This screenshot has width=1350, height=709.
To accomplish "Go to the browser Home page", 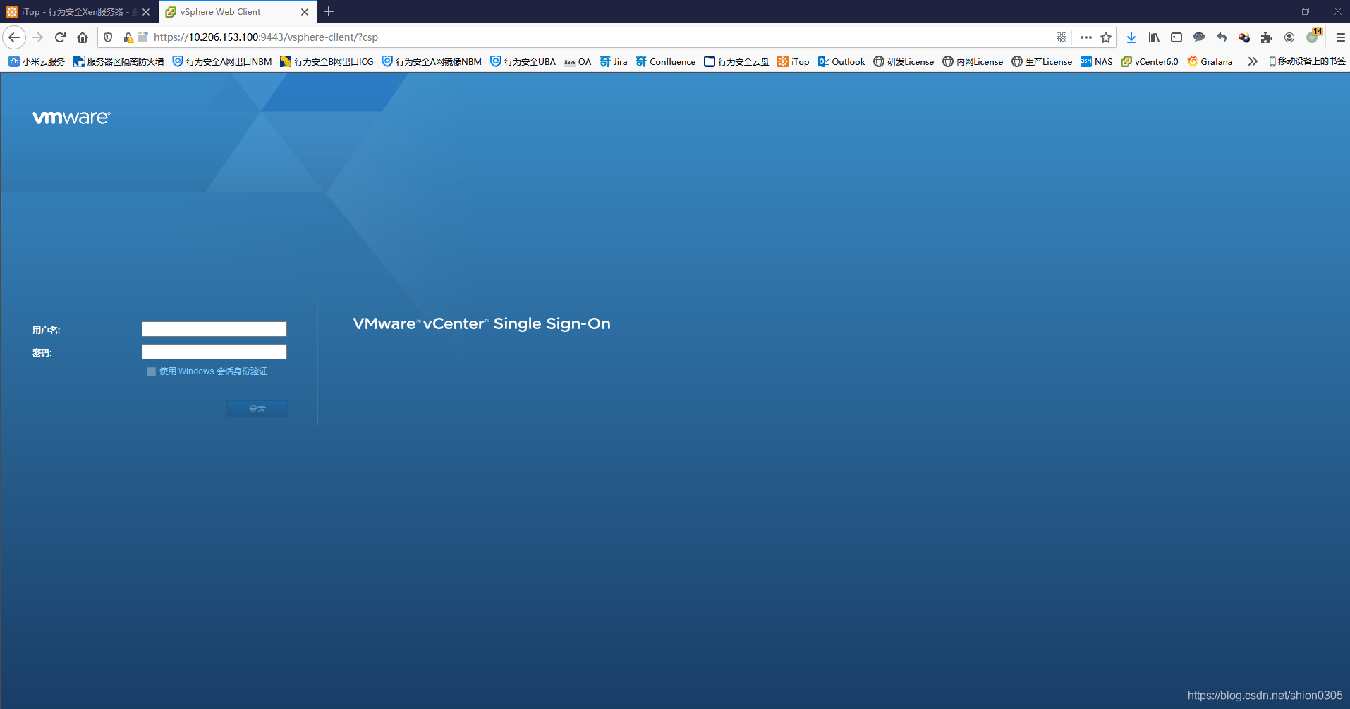I will 83,37.
